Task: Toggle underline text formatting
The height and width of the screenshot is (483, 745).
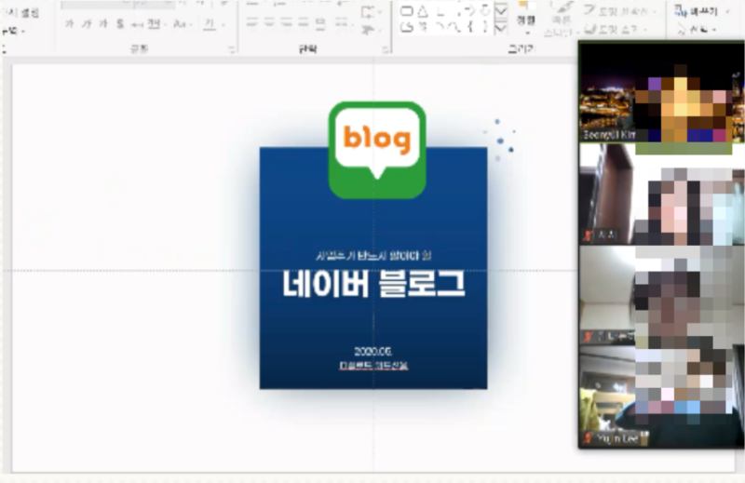Action: tap(103, 24)
